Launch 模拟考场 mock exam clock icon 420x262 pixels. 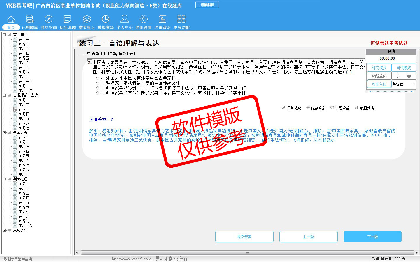pyautogui.click(x=106, y=20)
